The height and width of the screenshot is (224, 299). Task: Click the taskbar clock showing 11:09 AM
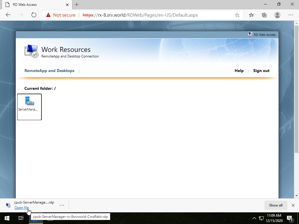pos(274,218)
